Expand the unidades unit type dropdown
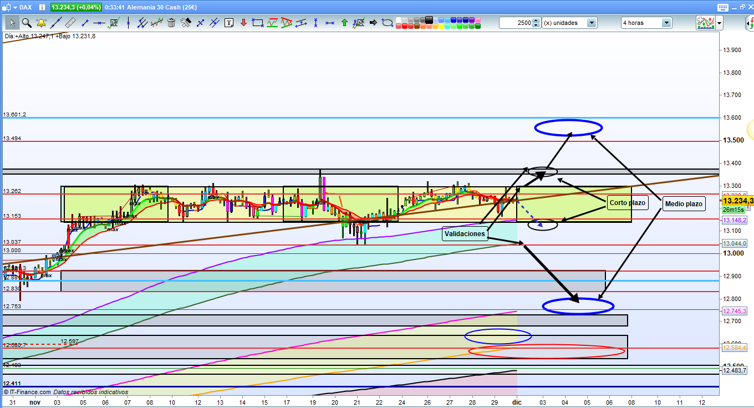This screenshot has height=408, width=754. click(592, 23)
